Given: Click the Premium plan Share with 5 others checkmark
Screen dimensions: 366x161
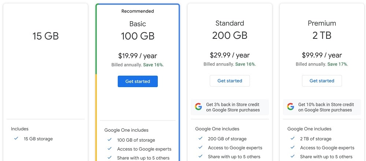Looking at the screenshot, I should [292, 157].
